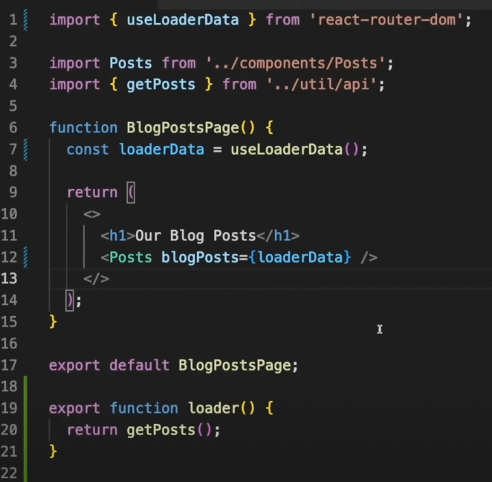
Task: Click line number 1 in the gutter
Action: click(x=13, y=20)
